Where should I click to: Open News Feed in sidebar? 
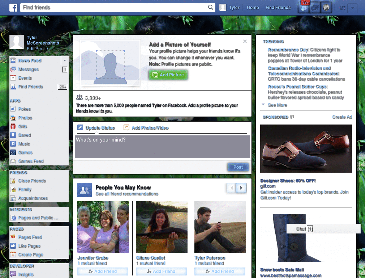(x=30, y=60)
